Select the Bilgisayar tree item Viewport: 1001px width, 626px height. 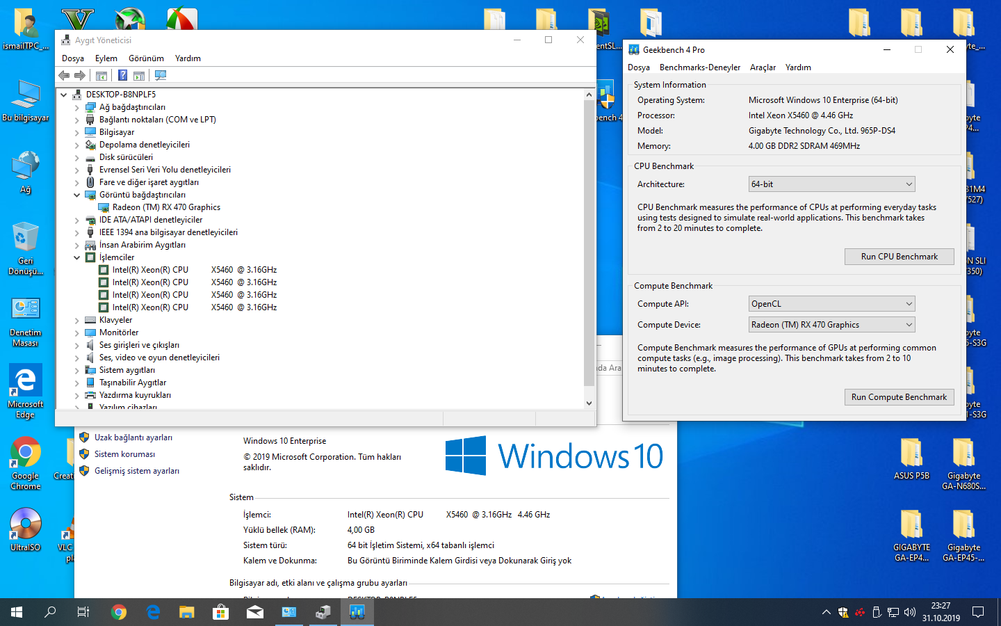117,132
